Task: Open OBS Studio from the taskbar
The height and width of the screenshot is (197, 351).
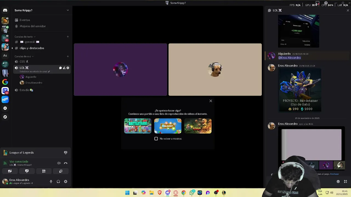Action: tap(216, 193)
